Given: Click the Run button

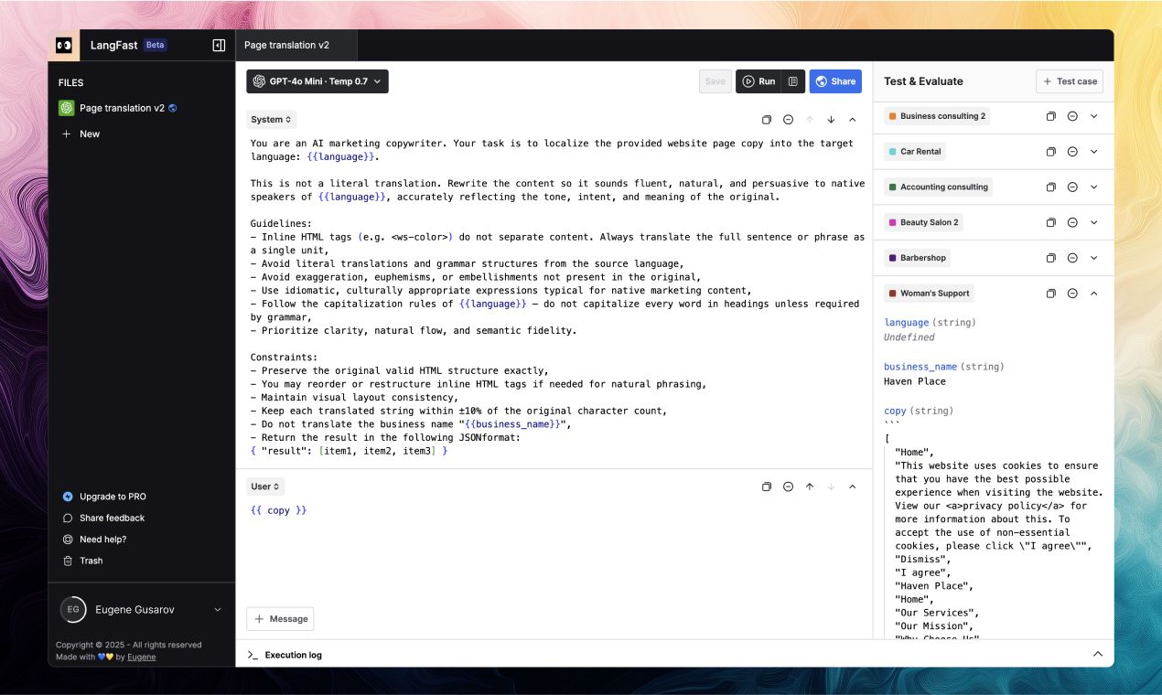Looking at the screenshot, I should [x=759, y=81].
